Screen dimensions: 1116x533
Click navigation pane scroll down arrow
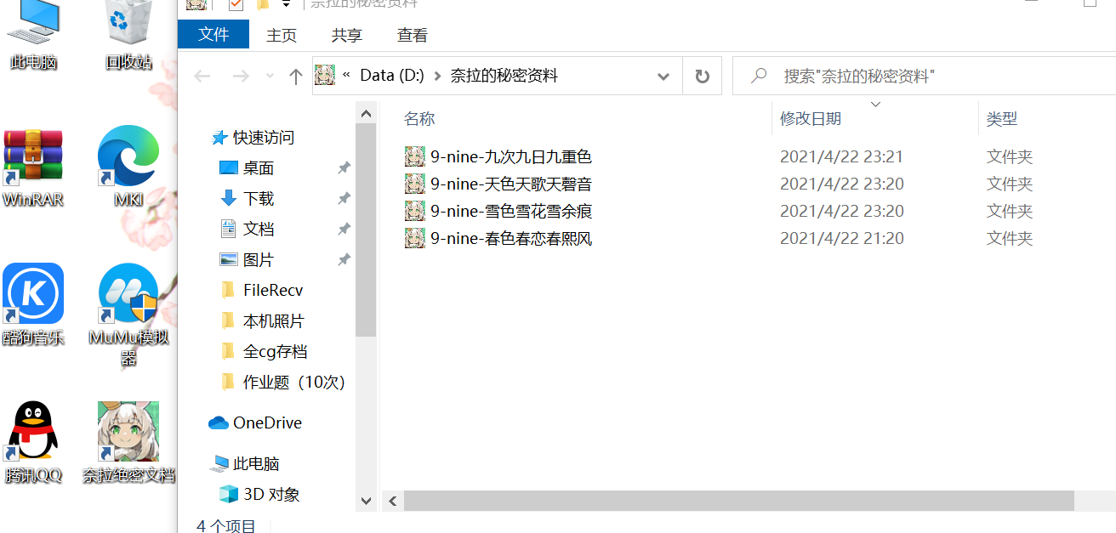[366, 502]
